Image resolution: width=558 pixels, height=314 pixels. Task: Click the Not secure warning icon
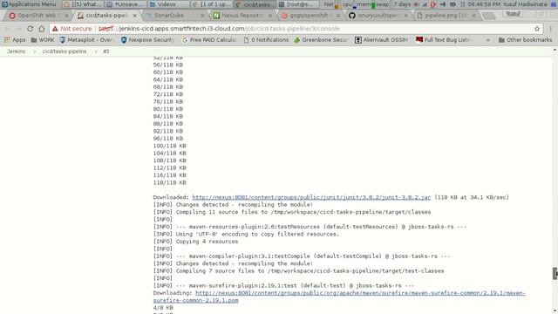click(x=55, y=29)
